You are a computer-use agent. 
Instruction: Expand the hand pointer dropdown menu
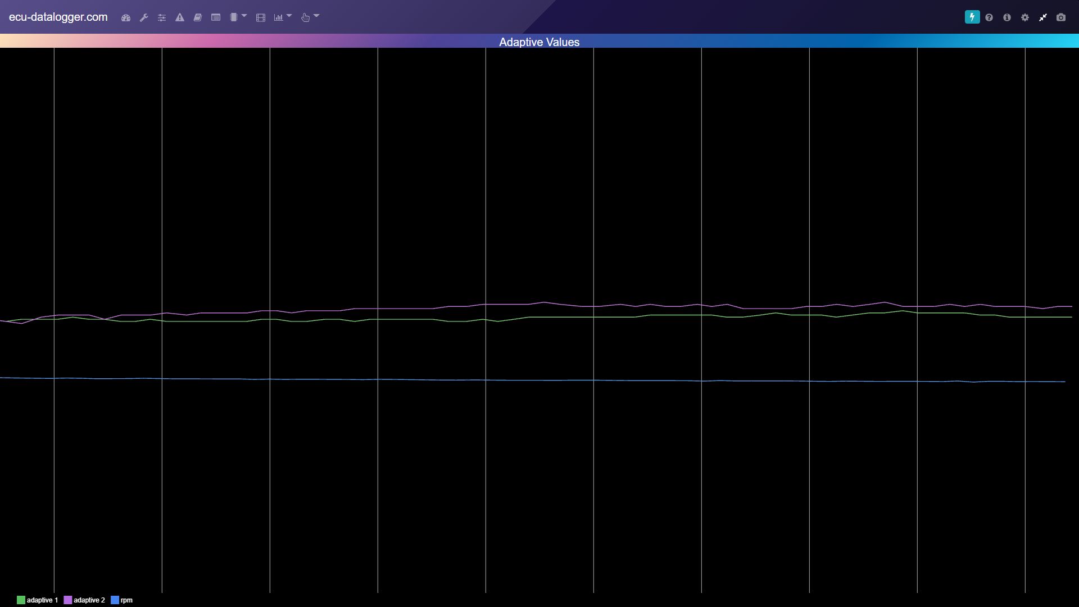click(x=310, y=17)
